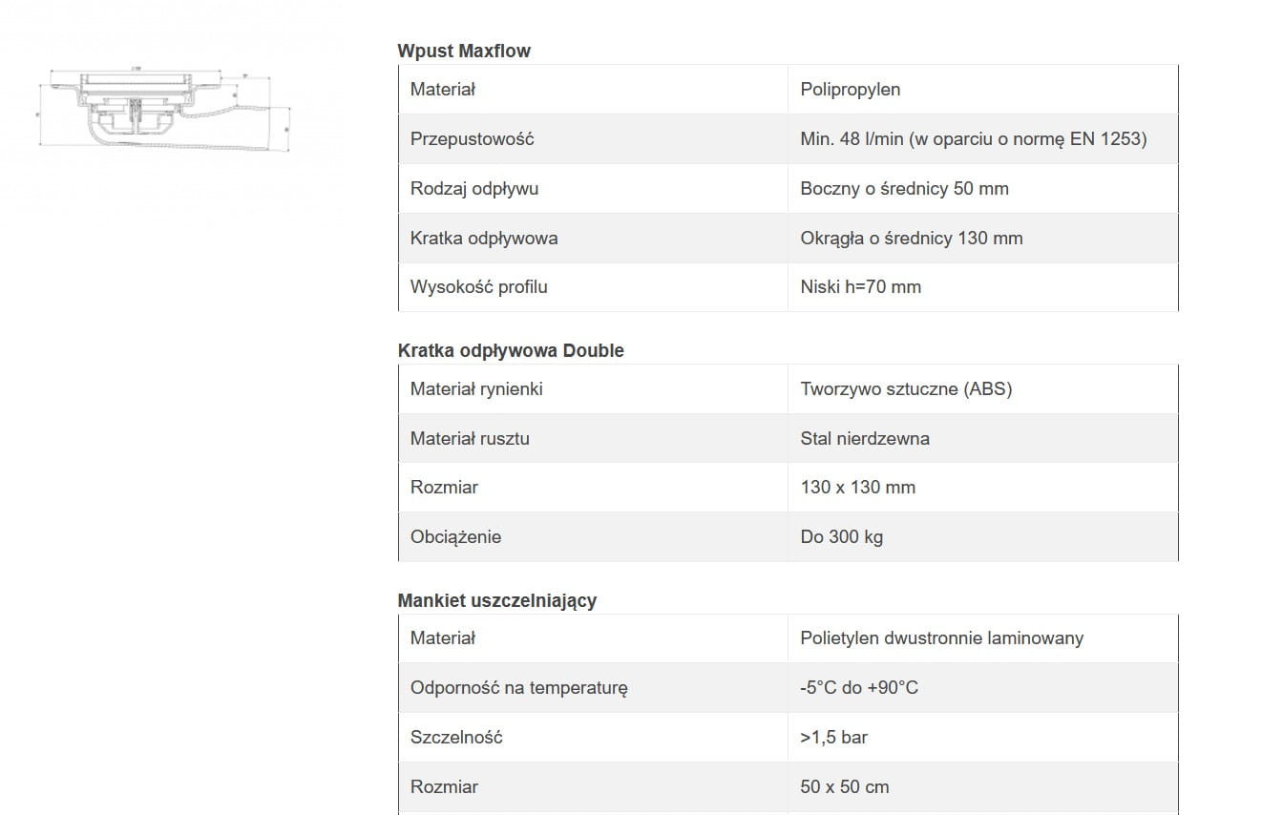1262x815 pixels.
Task: Select the "Min. 48 l/min" flow value
Action: point(973,139)
